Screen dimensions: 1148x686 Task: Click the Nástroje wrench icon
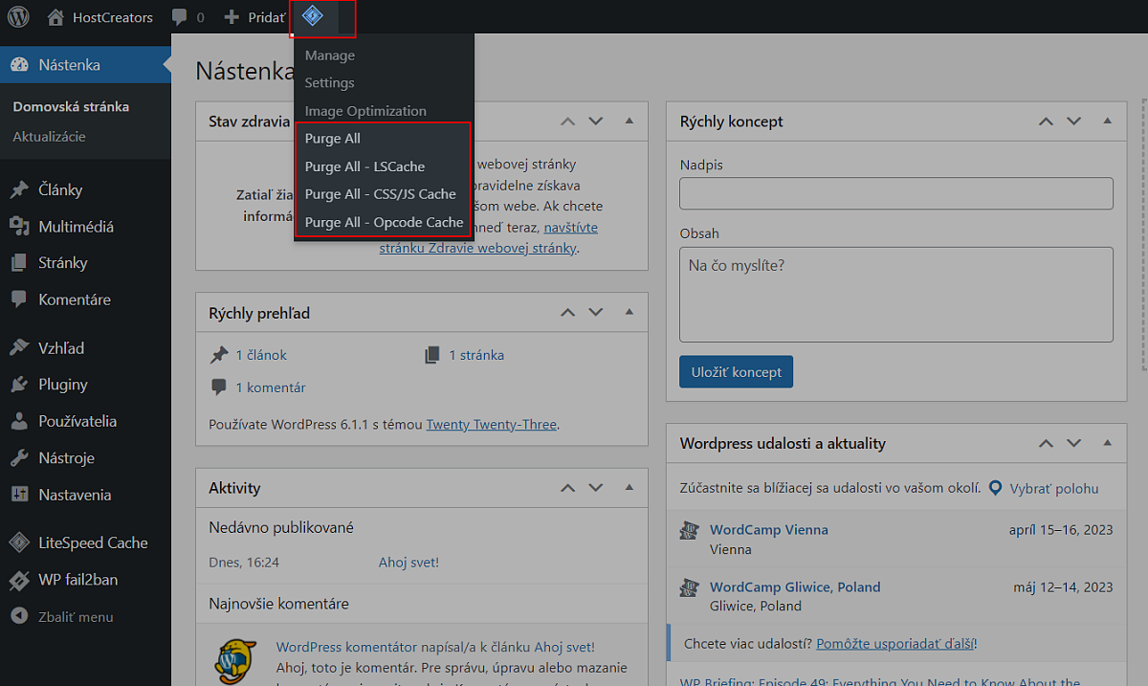[x=19, y=458]
